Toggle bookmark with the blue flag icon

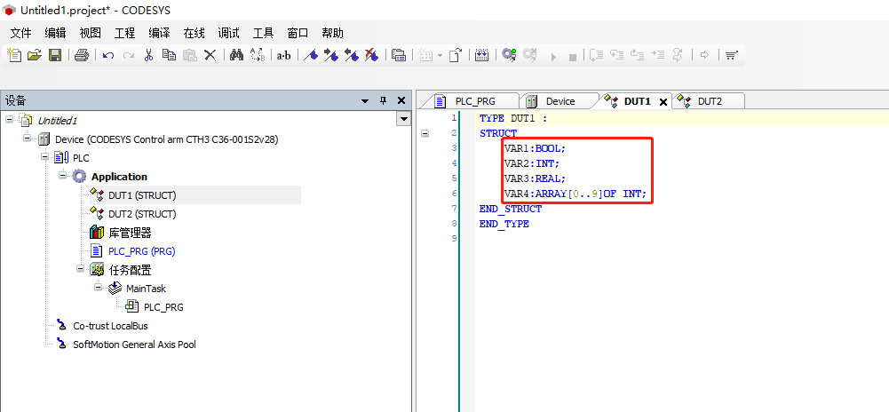click(x=310, y=55)
